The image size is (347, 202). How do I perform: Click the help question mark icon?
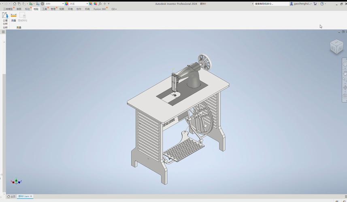pyautogui.click(x=322, y=4)
